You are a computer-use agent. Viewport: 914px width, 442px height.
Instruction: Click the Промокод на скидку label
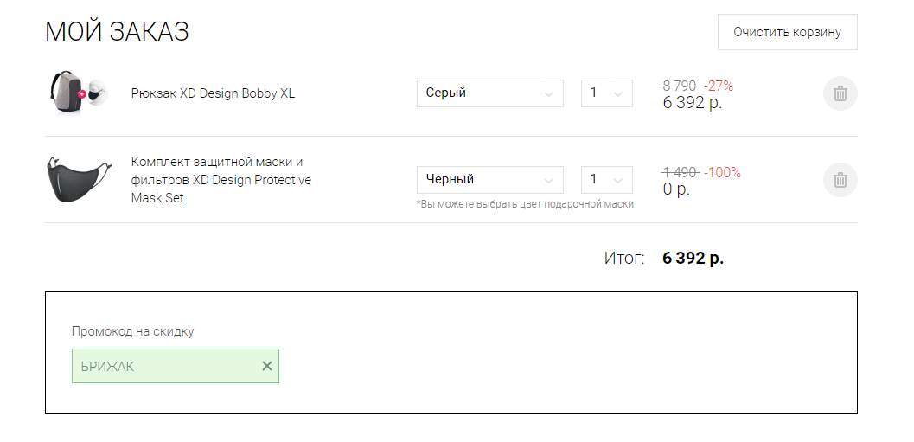coord(132,331)
